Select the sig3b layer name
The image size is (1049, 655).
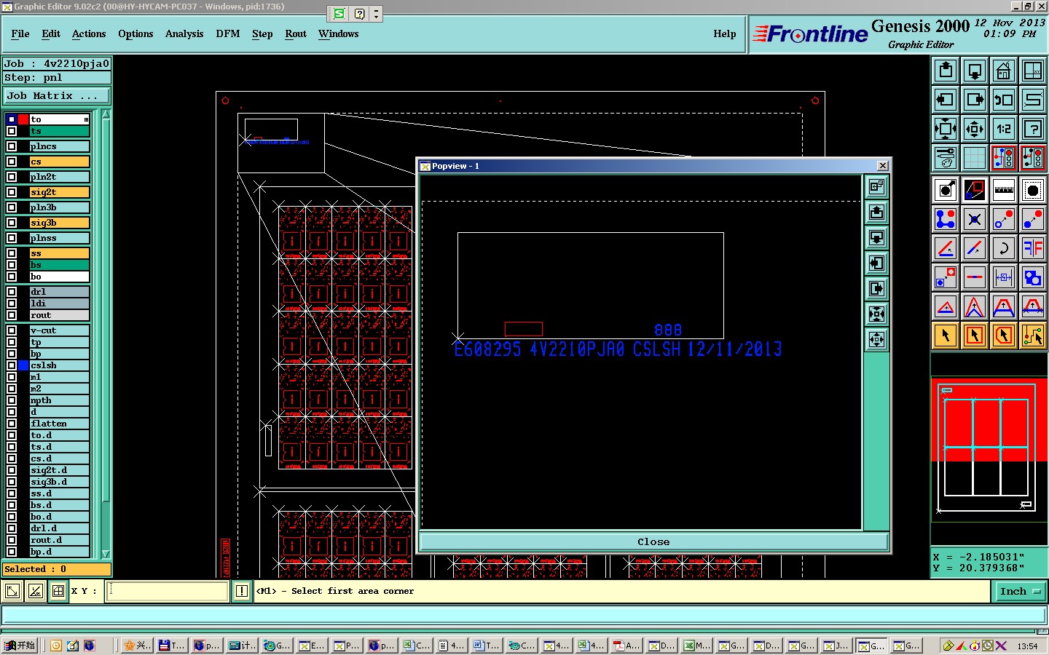click(60, 223)
